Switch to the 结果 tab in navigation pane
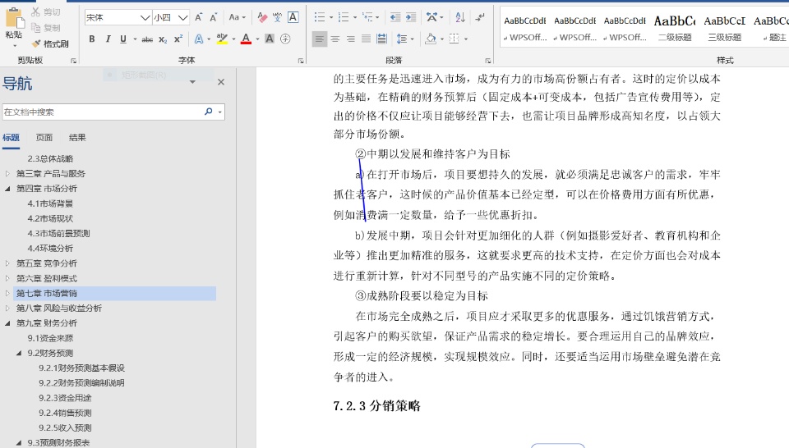The width and height of the screenshot is (789, 448). click(x=77, y=138)
